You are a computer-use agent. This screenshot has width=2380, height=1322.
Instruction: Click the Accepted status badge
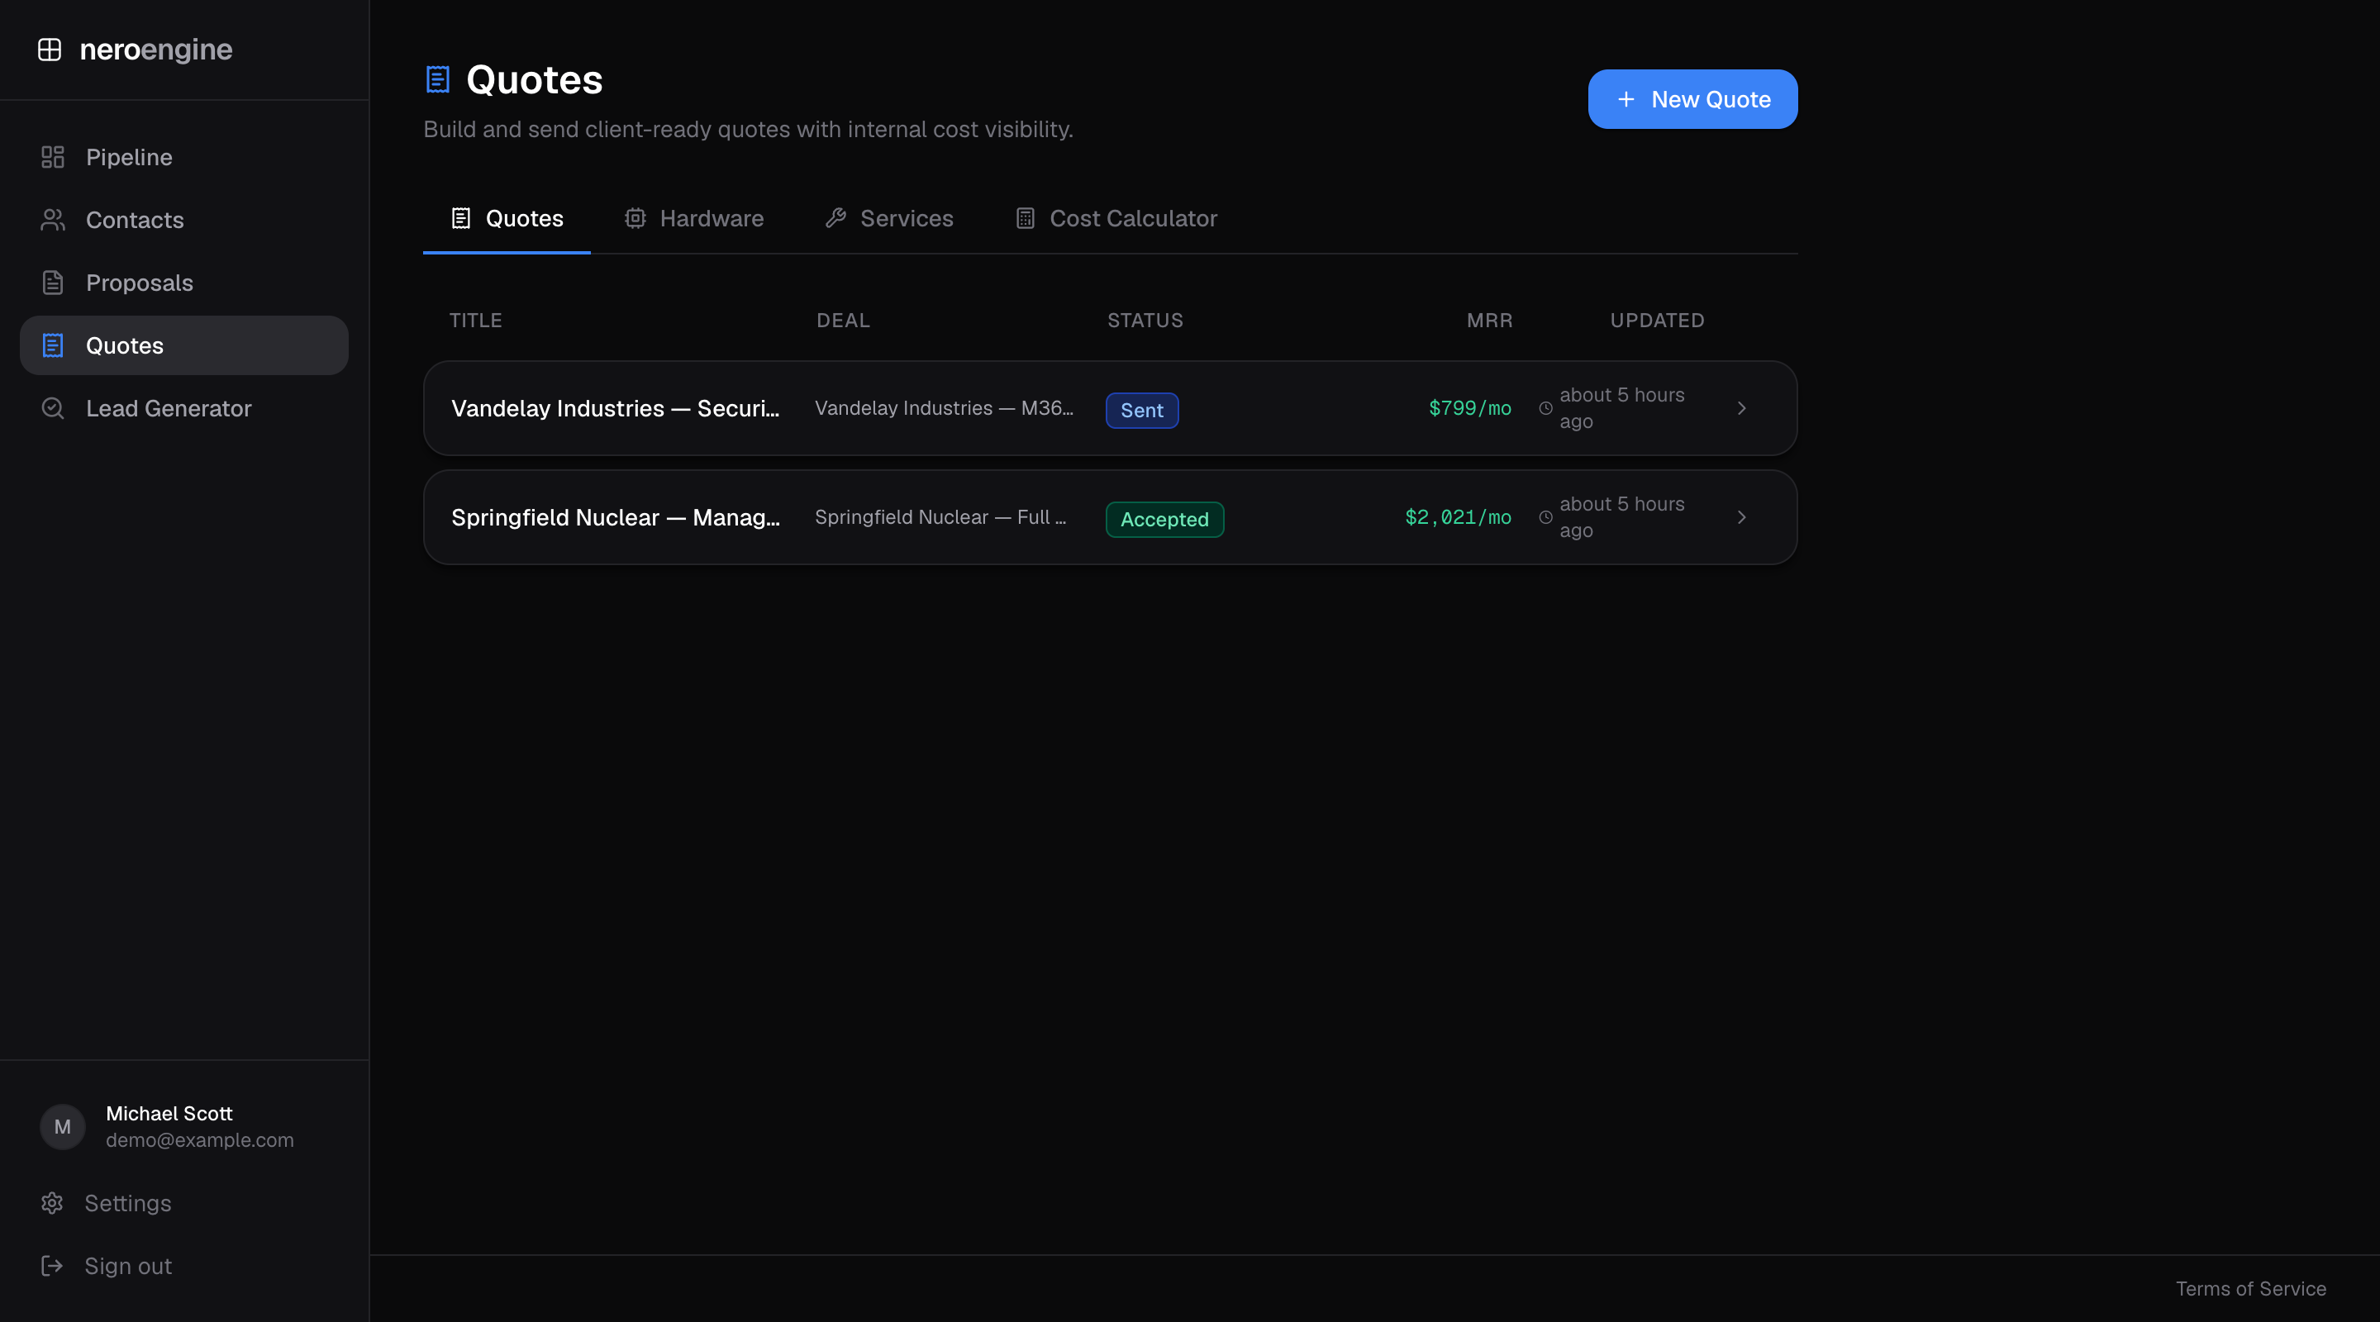[1164, 519]
